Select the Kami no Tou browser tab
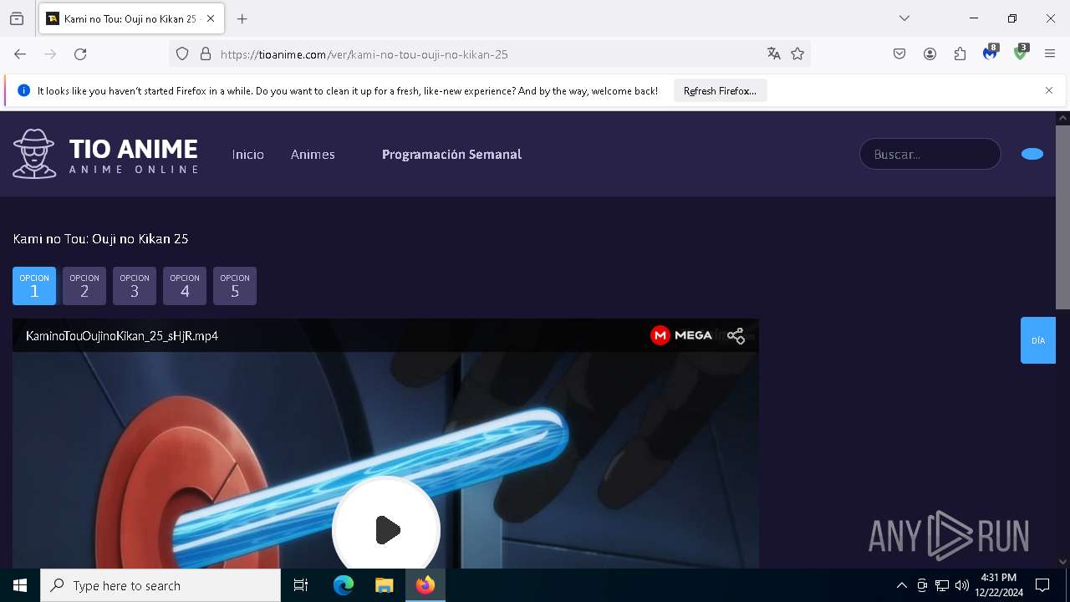This screenshot has height=602, width=1070. tap(131, 18)
